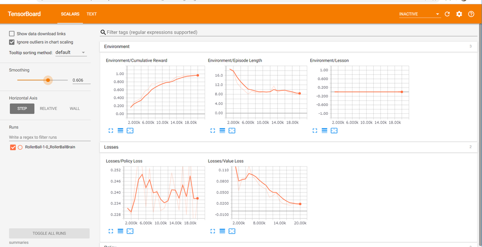This screenshot has width=482, height=247.
Task: Enable Show data download links checkbox
Action: pos(12,34)
